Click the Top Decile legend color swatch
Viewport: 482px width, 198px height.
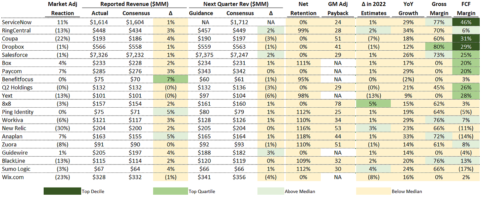click(x=62, y=191)
